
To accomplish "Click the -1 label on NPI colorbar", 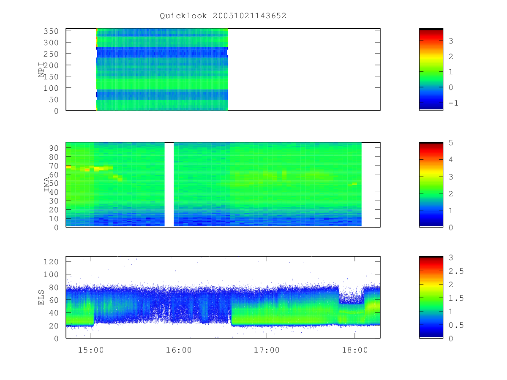I will [453, 103].
